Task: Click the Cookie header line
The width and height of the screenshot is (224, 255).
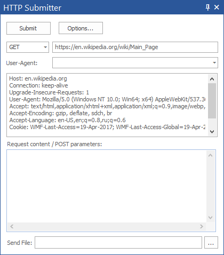Action: [x=107, y=127]
